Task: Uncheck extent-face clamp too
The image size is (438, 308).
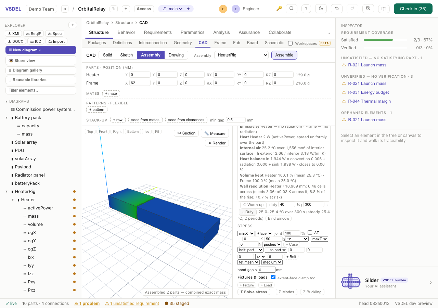Action: point(273,277)
